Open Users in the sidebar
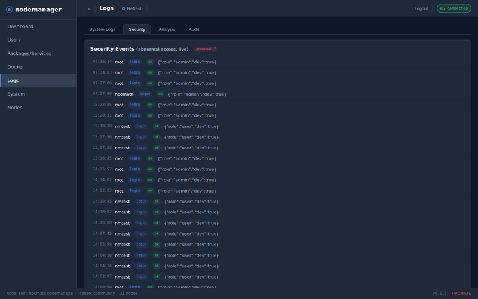478x299 pixels. (x=38, y=40)
